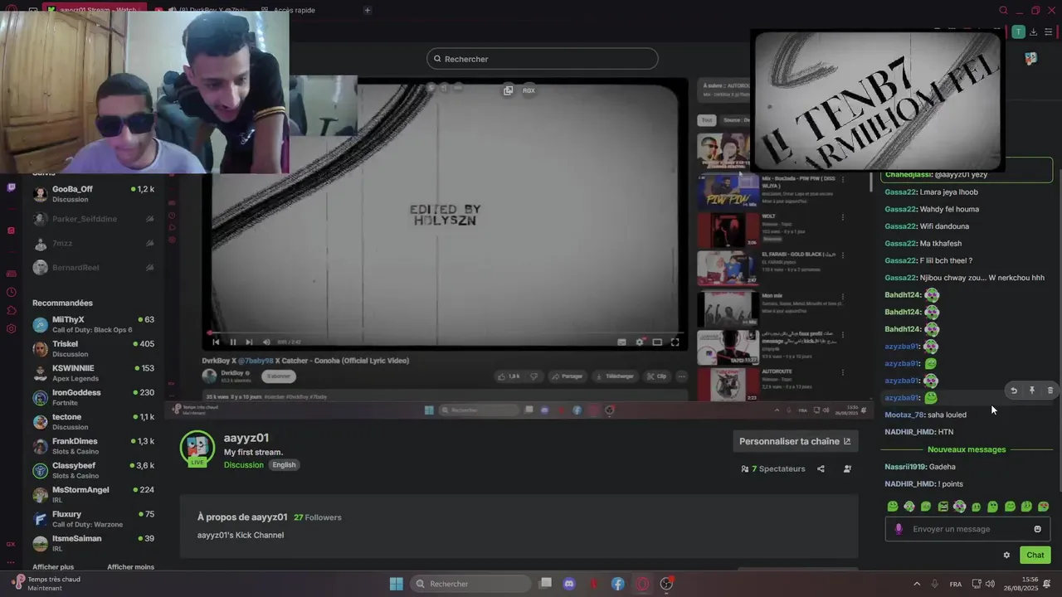
Task: Open GooBa_Off followed channel
Action: coord(93,194)
